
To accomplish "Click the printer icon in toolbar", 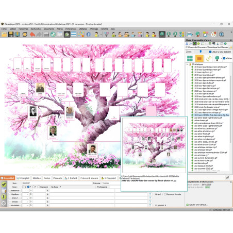I will (189, 35).
